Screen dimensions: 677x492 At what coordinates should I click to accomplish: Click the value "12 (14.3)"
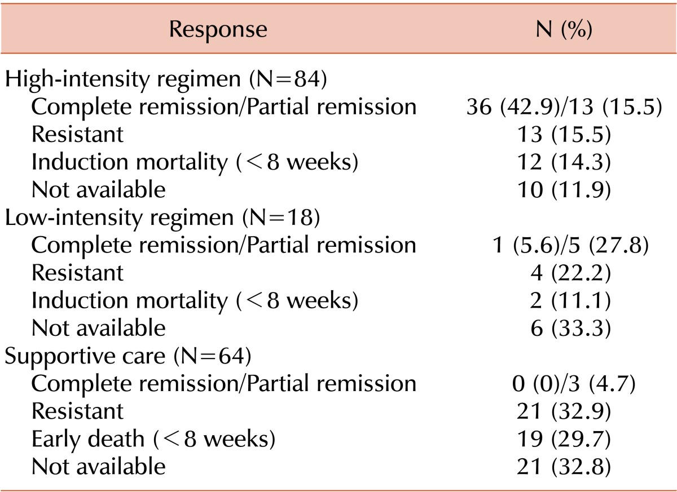point(562,162)
